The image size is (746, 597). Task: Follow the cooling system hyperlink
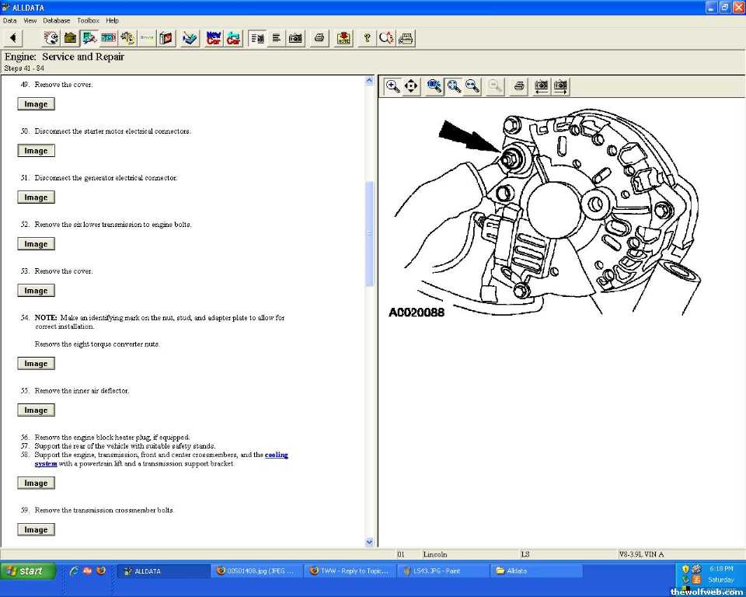(276, 455)
